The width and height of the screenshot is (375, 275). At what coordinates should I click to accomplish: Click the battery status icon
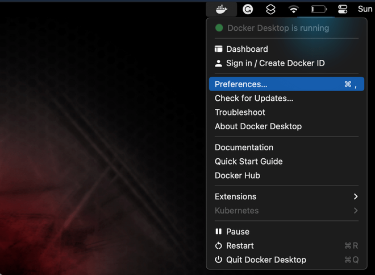[x=319, y=10]
